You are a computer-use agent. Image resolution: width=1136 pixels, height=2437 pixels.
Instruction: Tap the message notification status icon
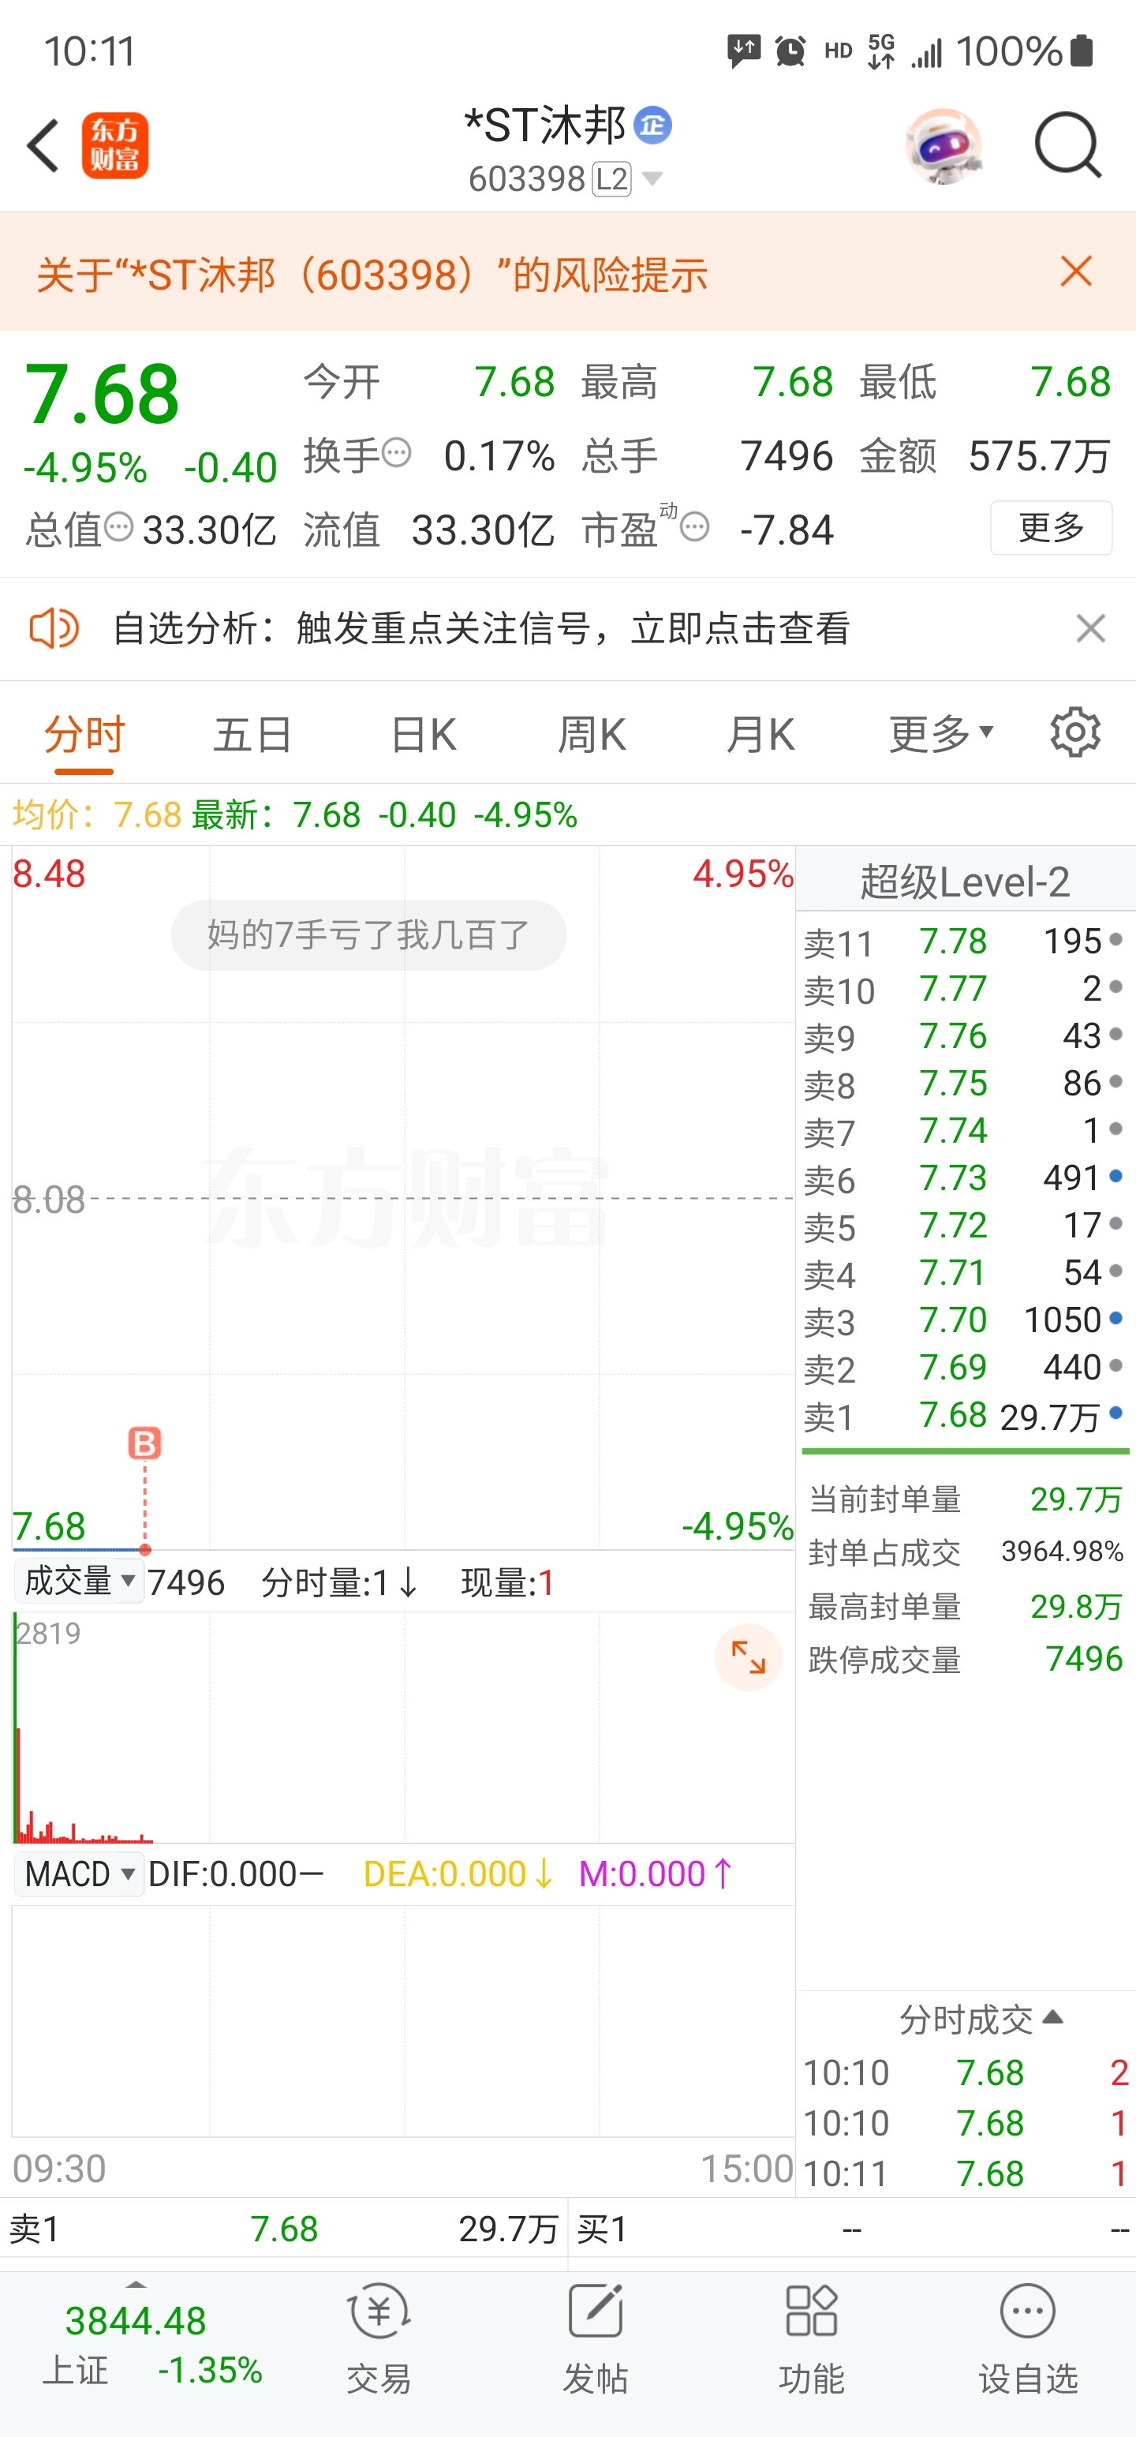point(743,51)
